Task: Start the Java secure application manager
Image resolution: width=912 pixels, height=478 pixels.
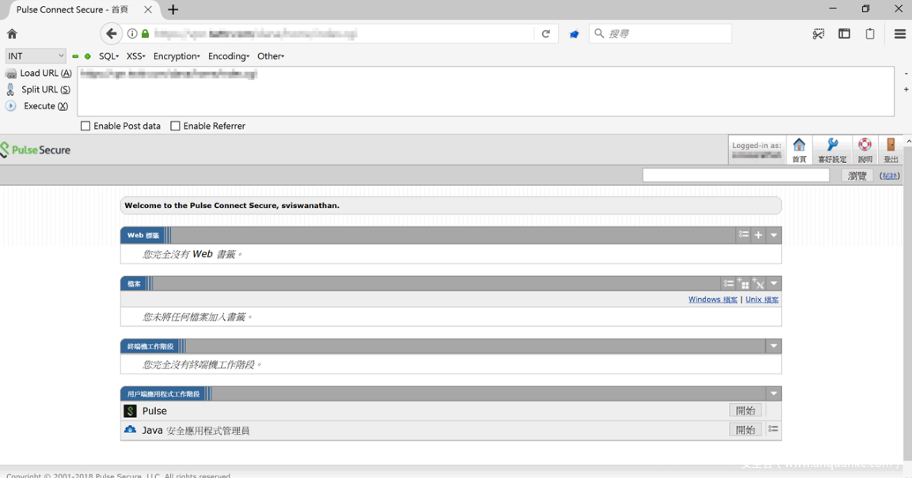Action: click(745, 430)
